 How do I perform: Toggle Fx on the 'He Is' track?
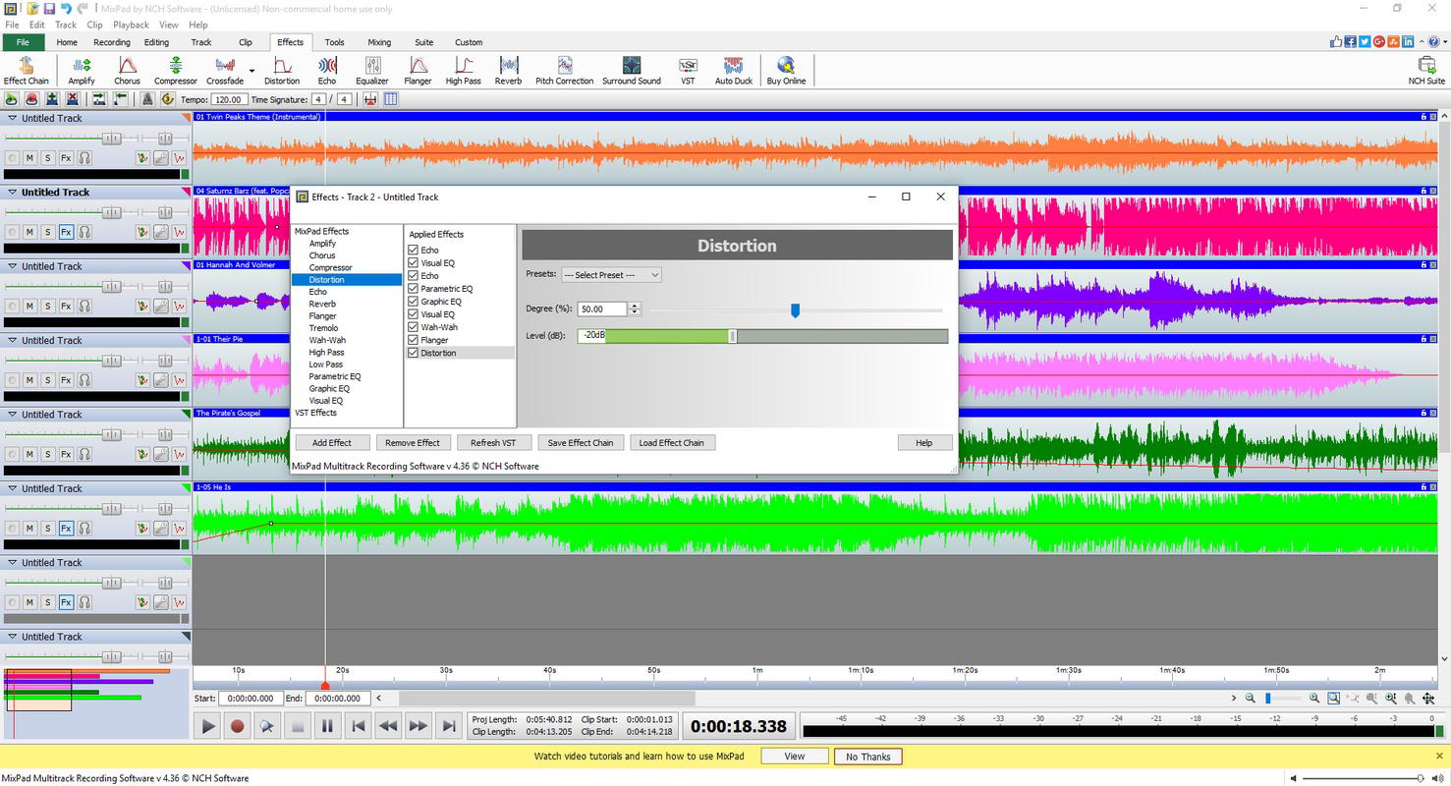66,528
